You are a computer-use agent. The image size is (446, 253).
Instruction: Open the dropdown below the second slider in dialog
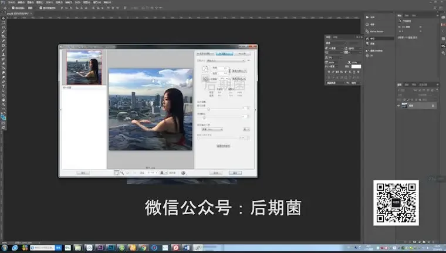tap(212, 129)
